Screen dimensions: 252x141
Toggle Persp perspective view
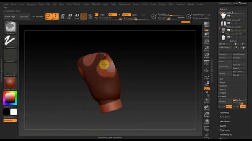tap(207, 62)
